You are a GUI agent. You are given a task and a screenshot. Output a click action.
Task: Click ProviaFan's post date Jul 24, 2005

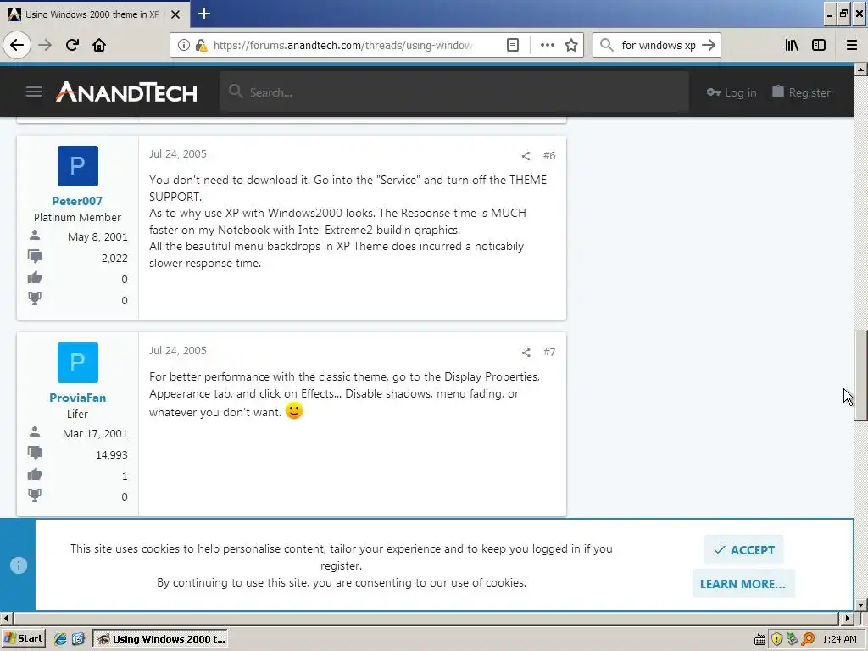pyautogui.click(x=178, y=350)
